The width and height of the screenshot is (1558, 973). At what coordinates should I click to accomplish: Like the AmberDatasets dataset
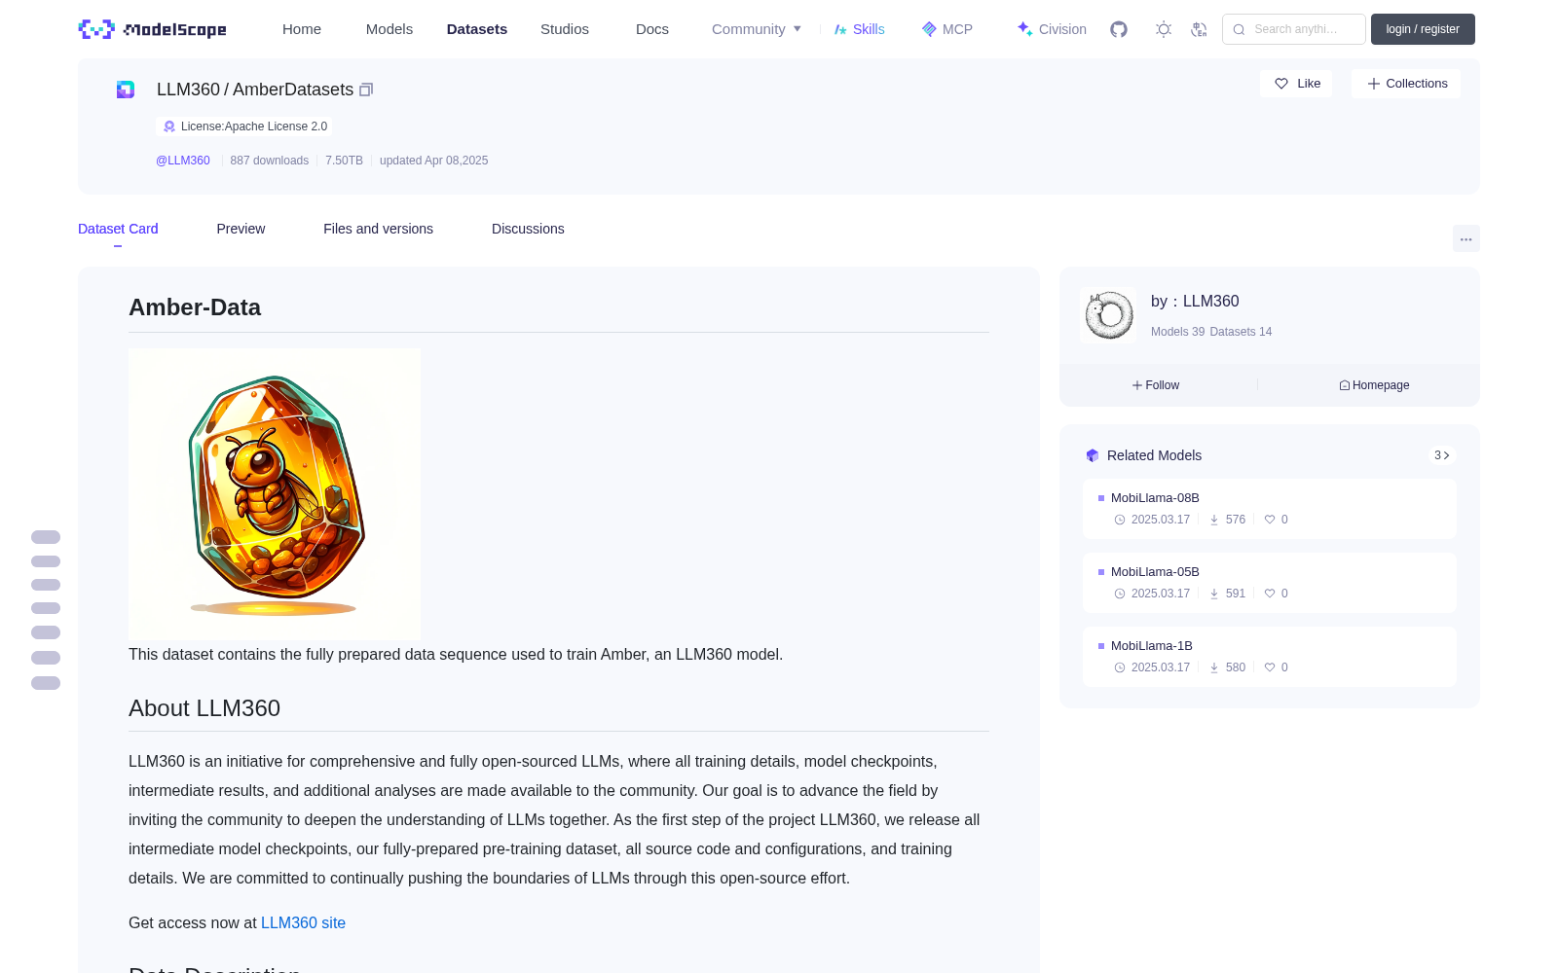coord(1296,84)
